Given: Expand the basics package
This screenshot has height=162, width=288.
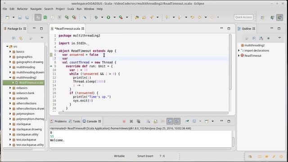Looking at the screenshot, I should [x=10, y=52].
